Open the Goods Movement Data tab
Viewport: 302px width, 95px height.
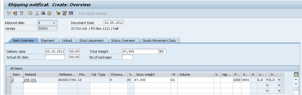pyautogui.click(x=159, y=40)
